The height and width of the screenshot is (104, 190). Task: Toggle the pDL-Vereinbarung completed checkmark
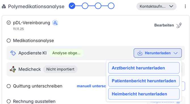tap(9, 23)
